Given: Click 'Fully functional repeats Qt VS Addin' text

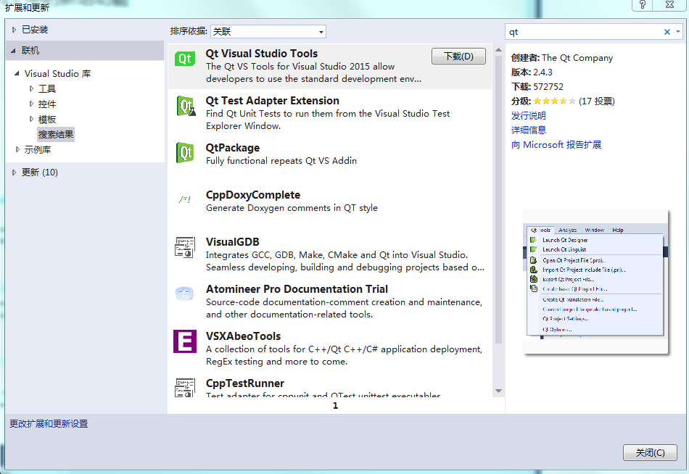Looking at the screenshot, I should (x=281, y=161).
